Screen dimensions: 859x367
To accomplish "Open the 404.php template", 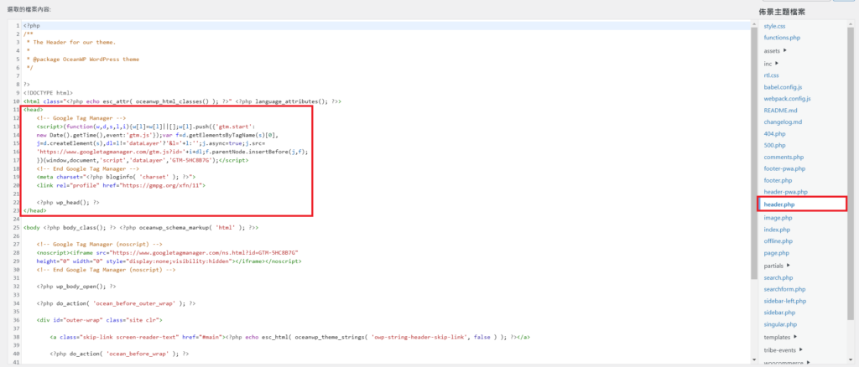I will (774, 134).
